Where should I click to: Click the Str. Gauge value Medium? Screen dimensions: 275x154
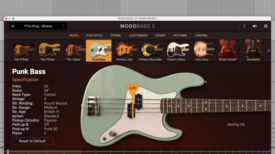(x=51, y=107)
